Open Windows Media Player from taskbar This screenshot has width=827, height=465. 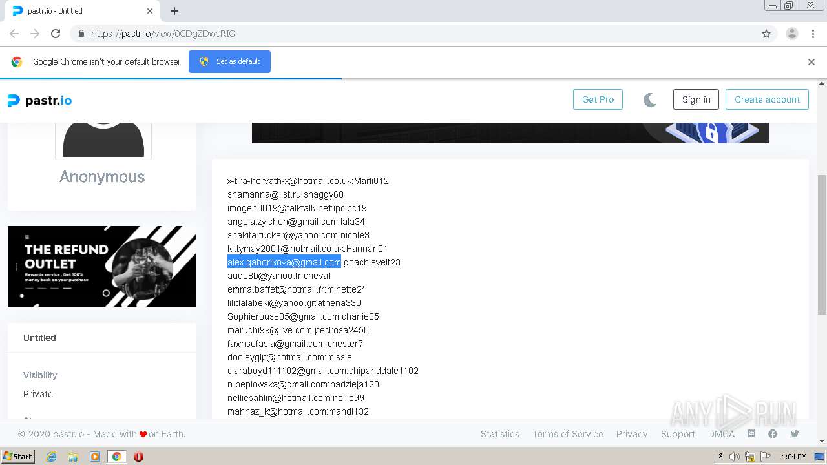click(95, 457)
